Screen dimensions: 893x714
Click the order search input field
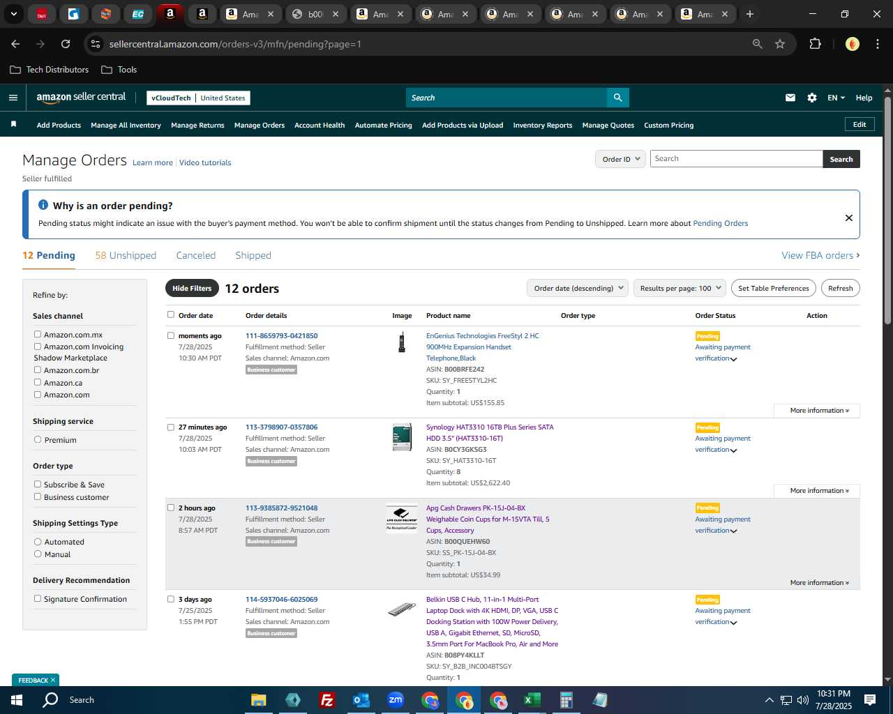click(736, 159)
